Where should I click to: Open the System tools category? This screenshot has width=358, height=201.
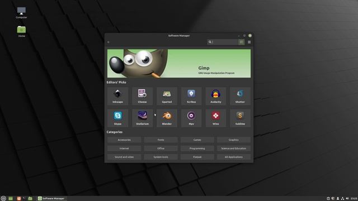tap(161, 157)
